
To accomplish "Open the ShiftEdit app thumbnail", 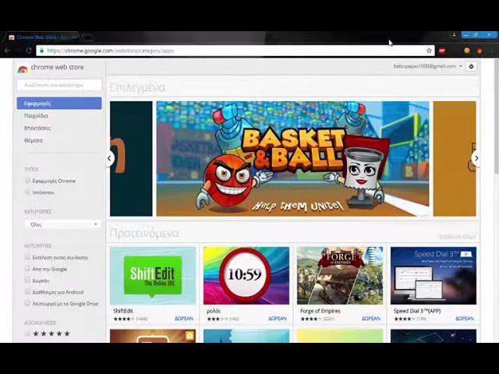I will [153, 276].
